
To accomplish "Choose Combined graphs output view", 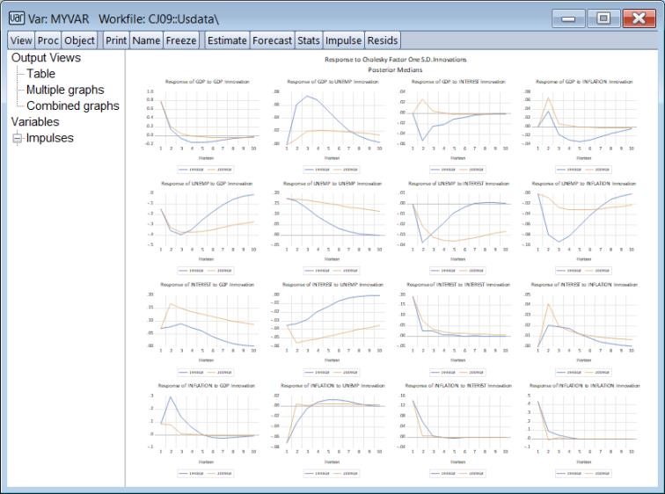I will 72,105.
